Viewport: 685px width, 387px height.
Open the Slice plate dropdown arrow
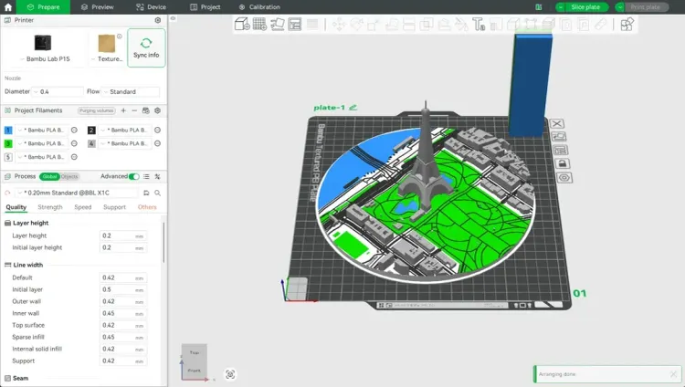561,7
